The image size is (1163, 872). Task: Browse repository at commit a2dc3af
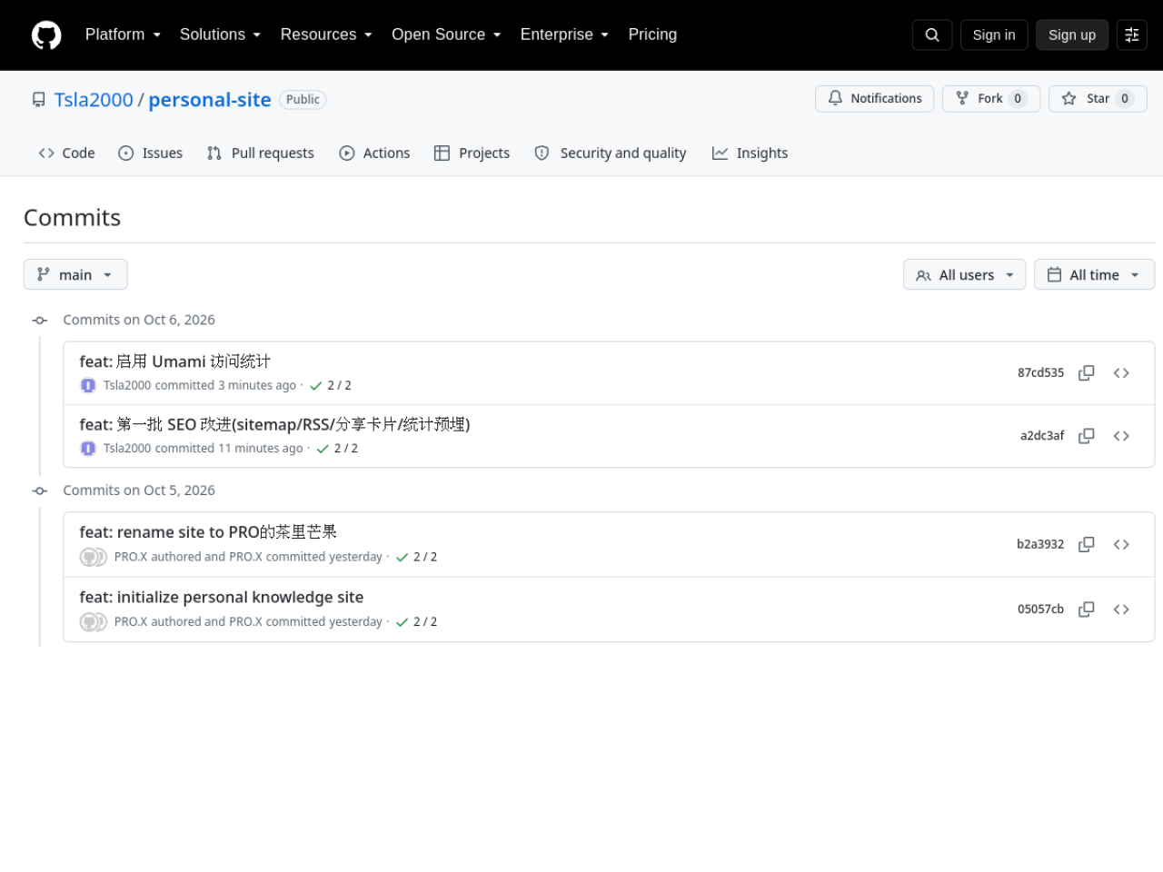coord(1121,436)
